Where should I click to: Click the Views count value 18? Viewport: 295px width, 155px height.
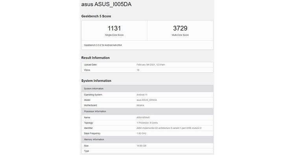138,70
